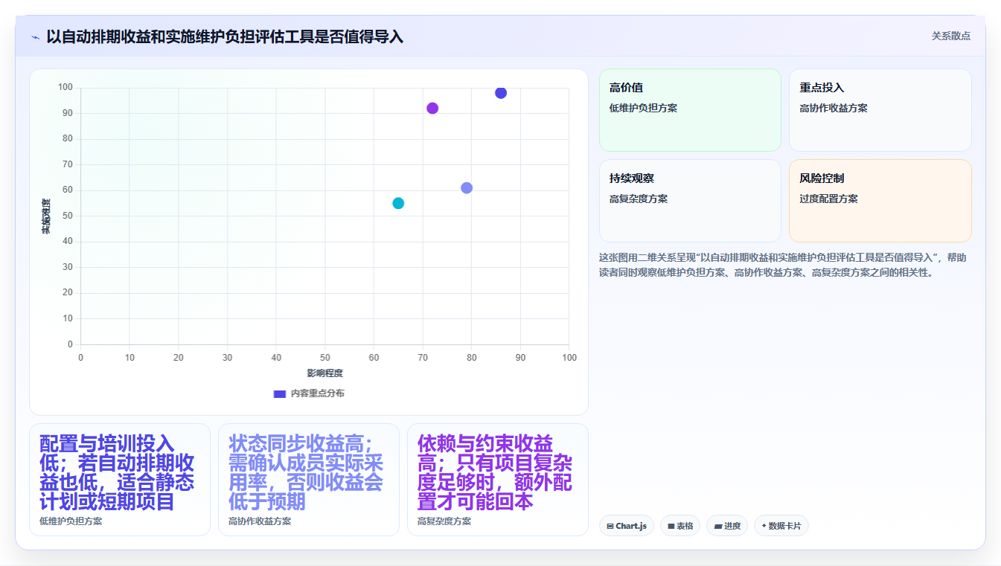Click the page title 以自动排期收益和实施维护负担
The width and height of the screenshot is (1001, 566).
225,36
